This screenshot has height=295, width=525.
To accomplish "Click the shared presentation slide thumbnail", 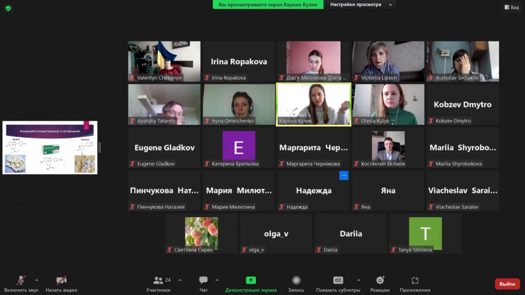I will pyautogui.click(x=50, y=148).
